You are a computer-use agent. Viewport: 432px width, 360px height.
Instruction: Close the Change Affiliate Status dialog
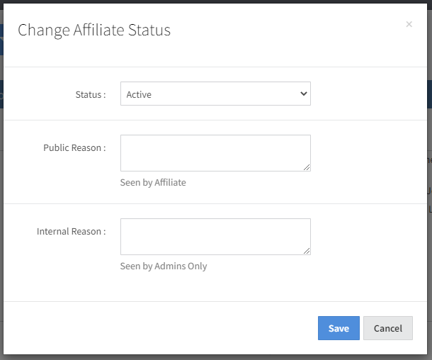[409, 25]
